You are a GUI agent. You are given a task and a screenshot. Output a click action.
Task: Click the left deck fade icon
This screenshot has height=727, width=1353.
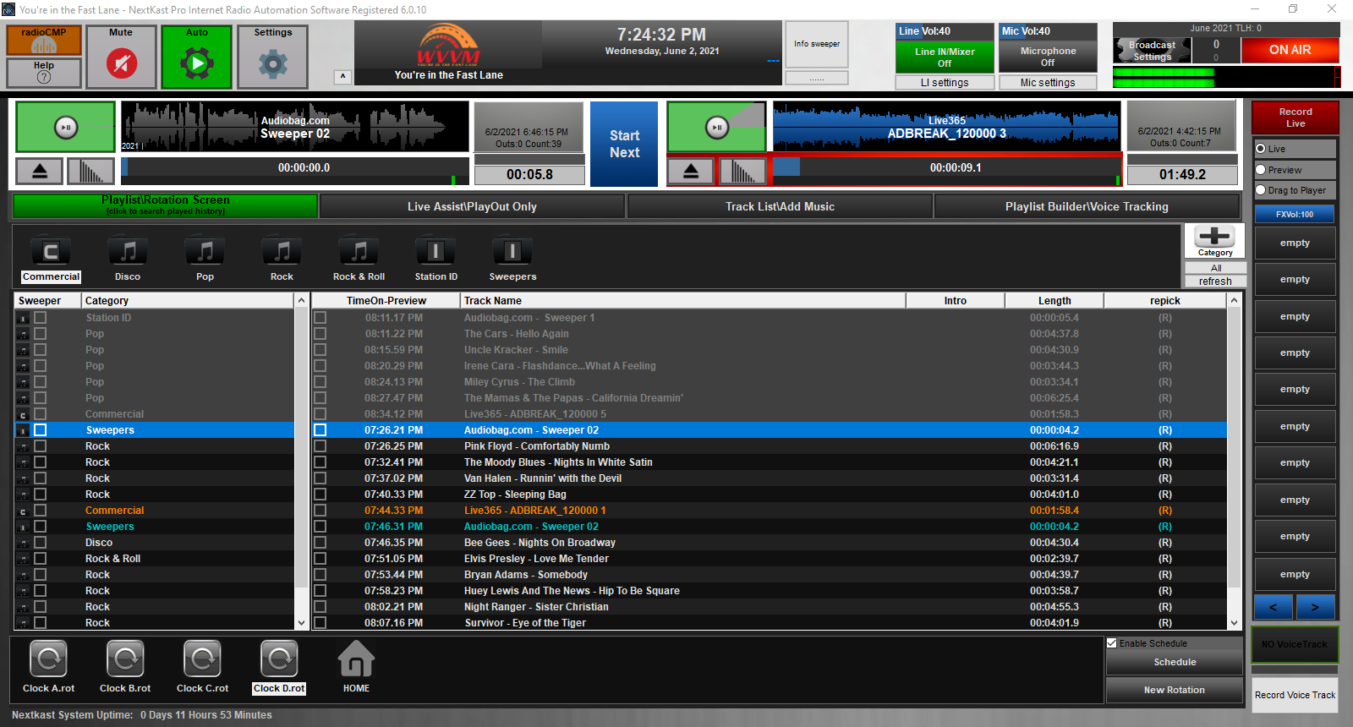[90, 172]
